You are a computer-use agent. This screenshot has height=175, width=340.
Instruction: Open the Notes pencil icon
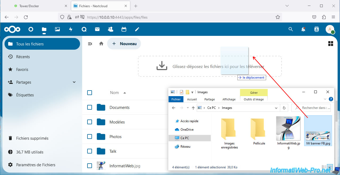click(137, 29)
